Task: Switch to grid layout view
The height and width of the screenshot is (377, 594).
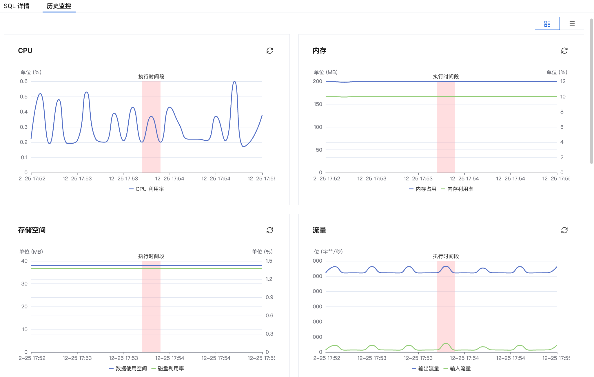Action: point(547,24)
